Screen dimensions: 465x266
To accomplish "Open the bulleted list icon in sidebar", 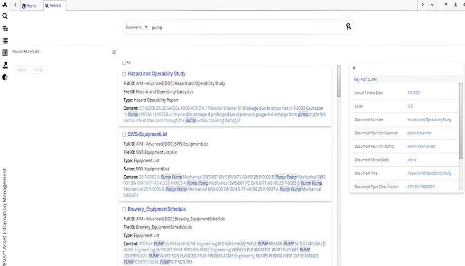I will coord(5,41).
